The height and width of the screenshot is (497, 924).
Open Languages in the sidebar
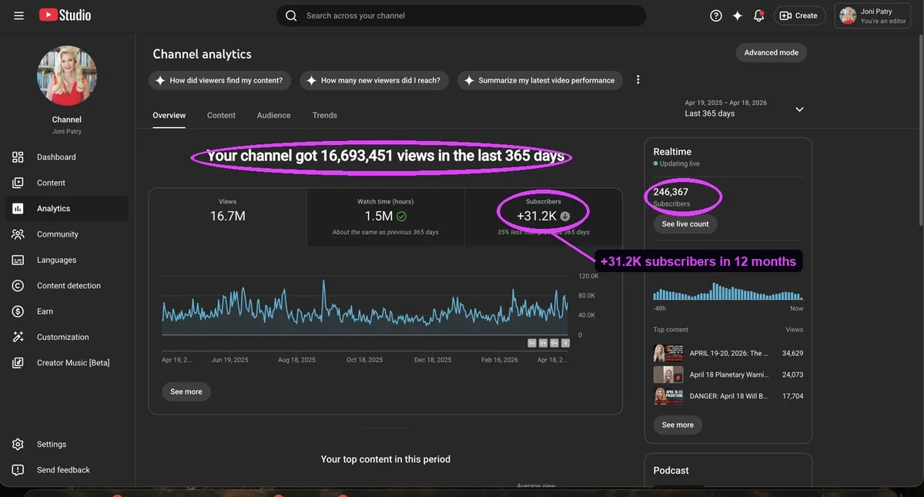67,260
